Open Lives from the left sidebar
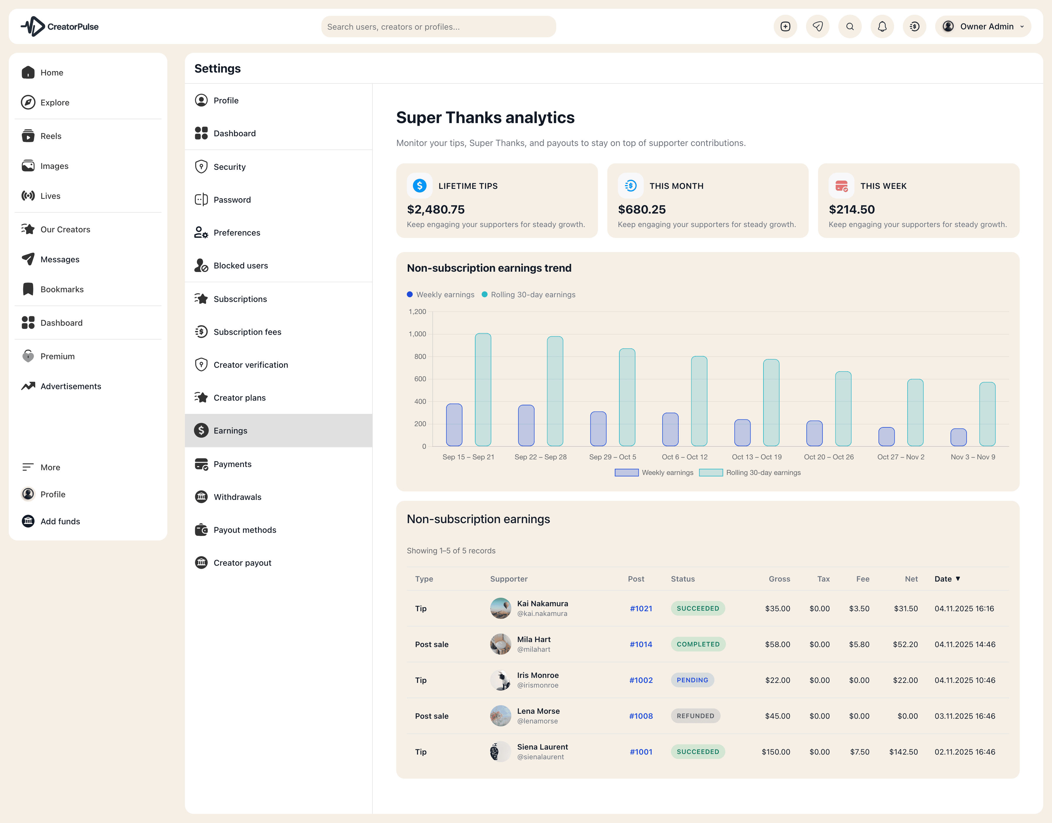The image size is (1052, 823). [50, 196]
